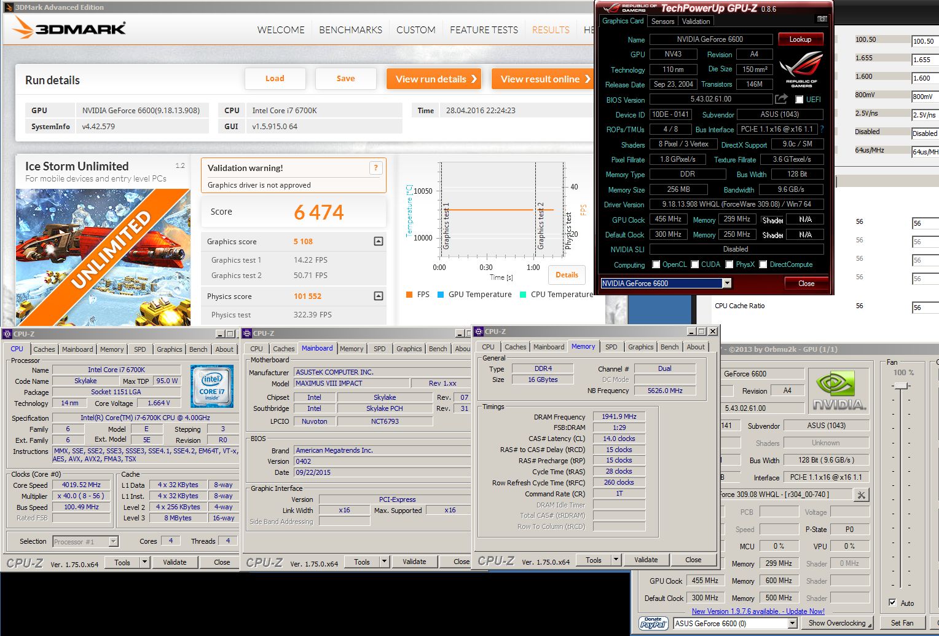Click the CPU-Z icon in CPU window title

point(7,334)
